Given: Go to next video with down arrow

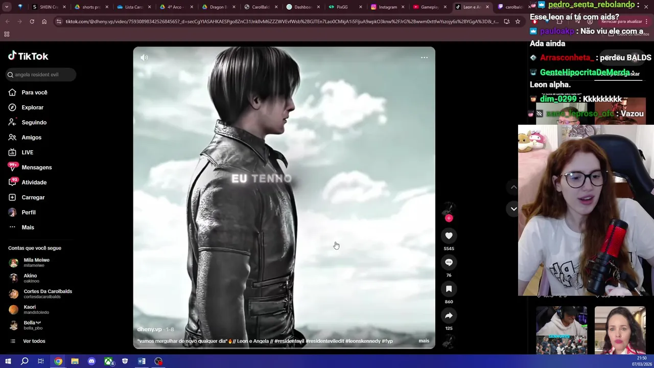Looking at the screenshot, I should coord(513,209).
